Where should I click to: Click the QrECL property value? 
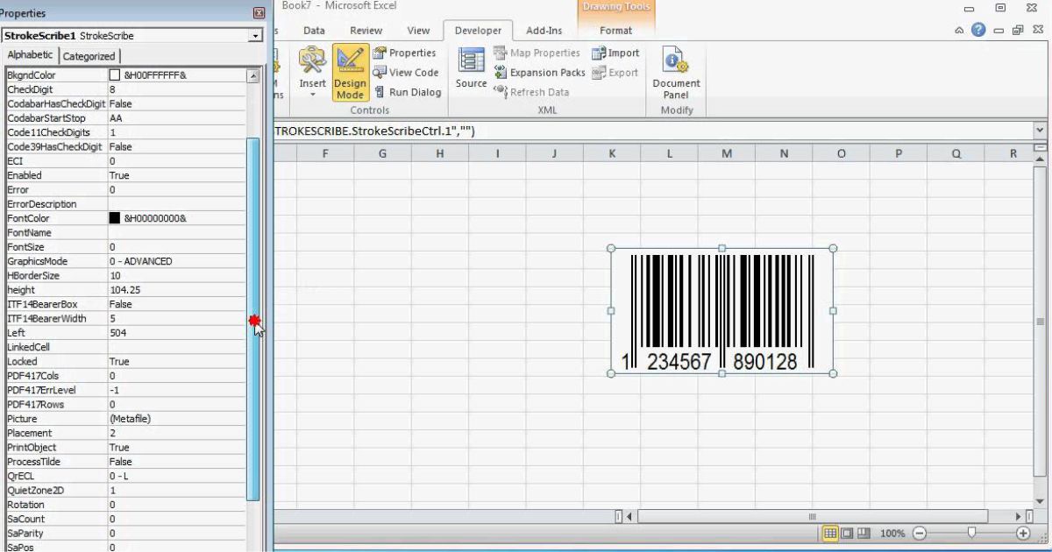coord(177,476)
